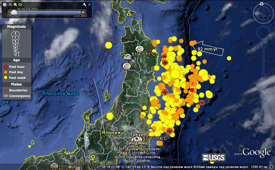Click the 1290.91 км eye altitude readout
275x170 pixels.
pos(259,167)
